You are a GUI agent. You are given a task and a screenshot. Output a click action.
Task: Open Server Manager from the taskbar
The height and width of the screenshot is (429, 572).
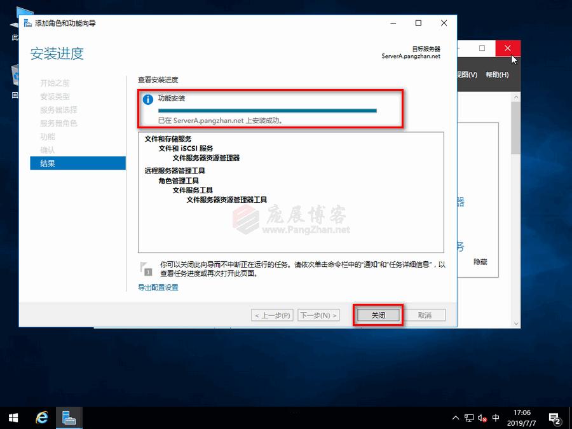point(69,418)
